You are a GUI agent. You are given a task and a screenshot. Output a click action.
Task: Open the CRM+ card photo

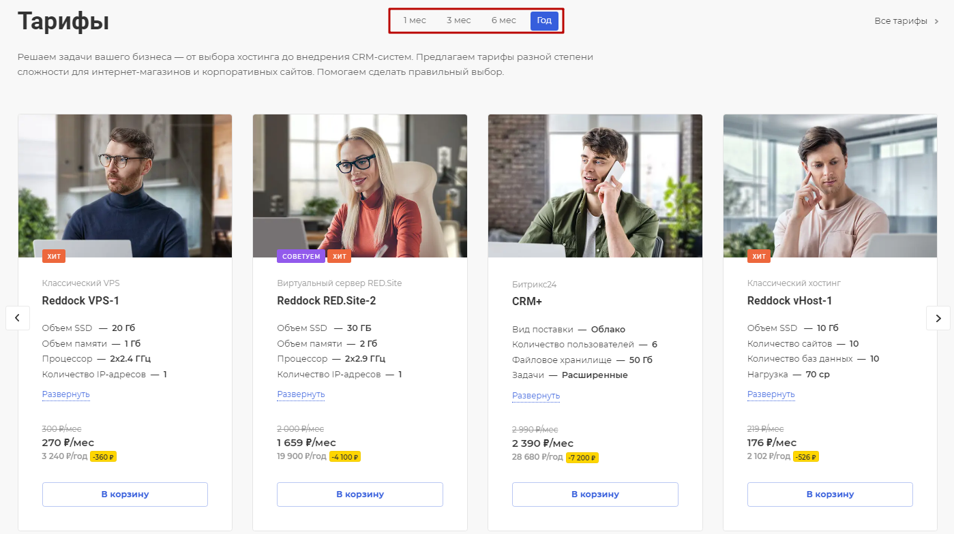(x=595, y=186)
